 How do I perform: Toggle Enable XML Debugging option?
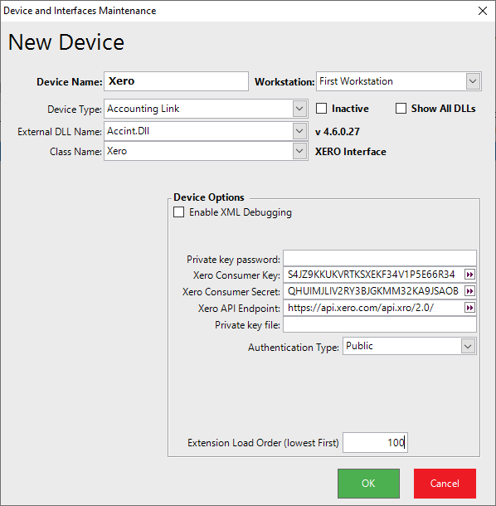(179, 212)
